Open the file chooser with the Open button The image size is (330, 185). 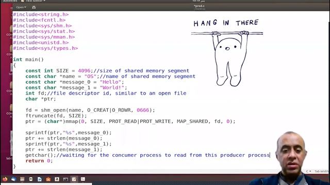pyautogui.click(x=21, y=7)
